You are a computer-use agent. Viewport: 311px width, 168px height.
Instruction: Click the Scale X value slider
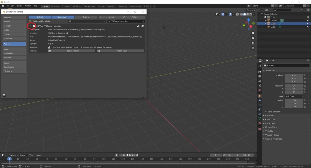coord(294,100)
